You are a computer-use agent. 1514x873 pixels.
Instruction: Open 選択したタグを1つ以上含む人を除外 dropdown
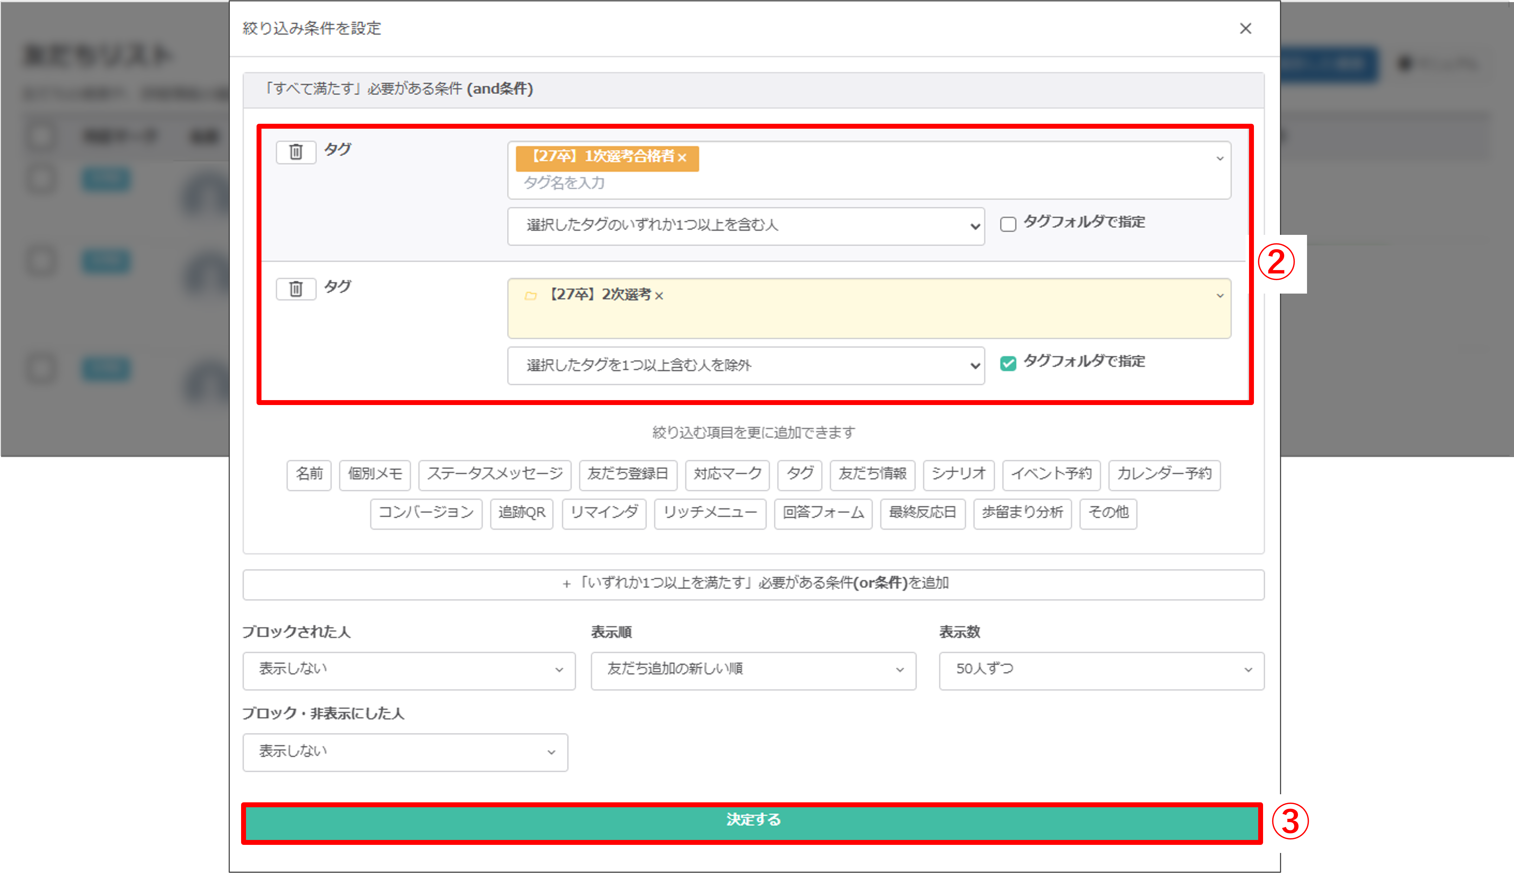tap(745, 365)
